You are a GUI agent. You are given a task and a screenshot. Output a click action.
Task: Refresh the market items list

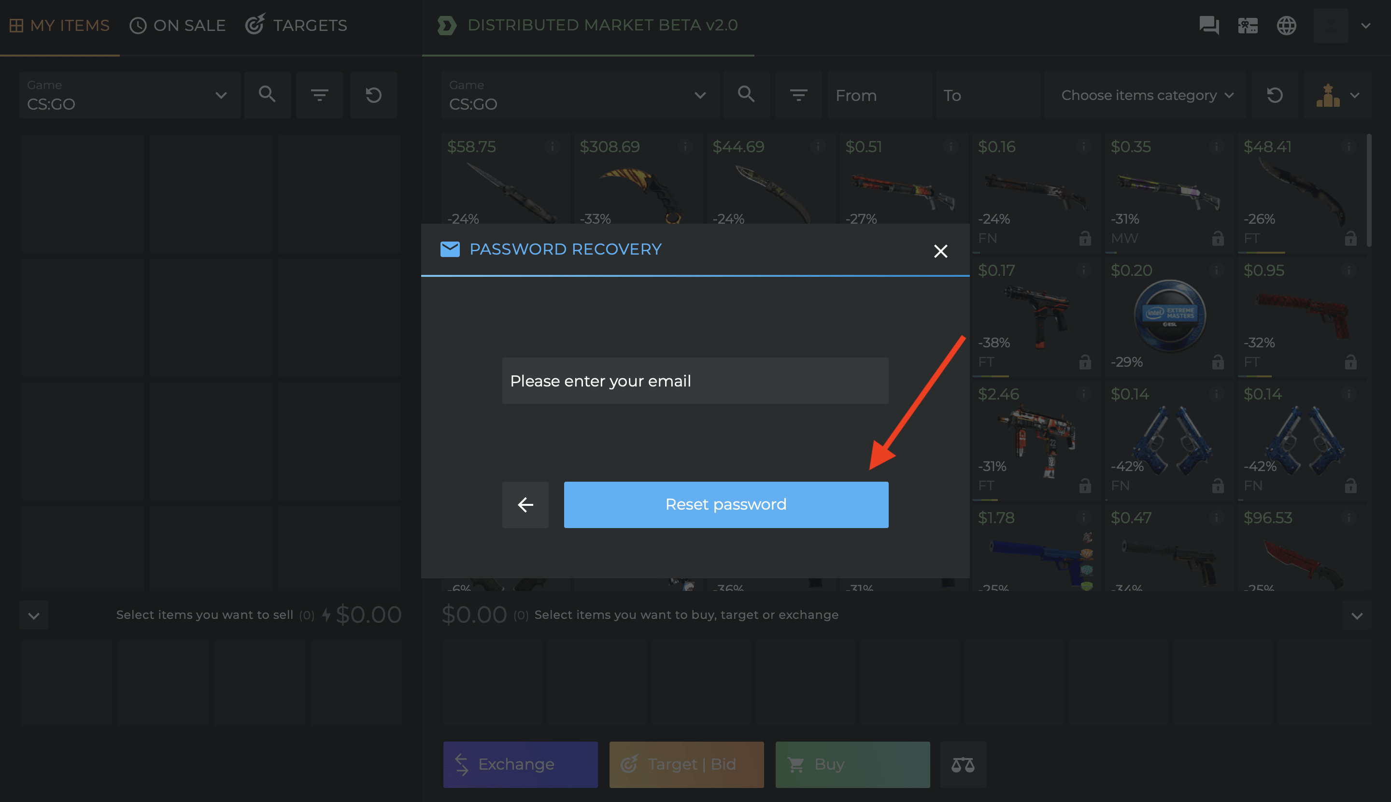tap(1275, 95)
